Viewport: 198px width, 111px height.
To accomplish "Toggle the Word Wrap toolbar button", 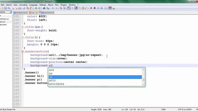I will point(69,8).
